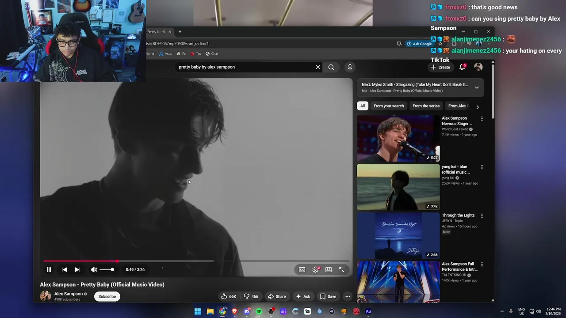The width and height of the screenshot is (566, 318).
Task: Open the Ask AI button below the video
Action: 303,296
